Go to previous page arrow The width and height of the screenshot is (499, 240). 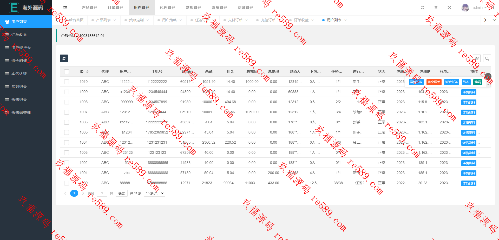tap(65, 193)
